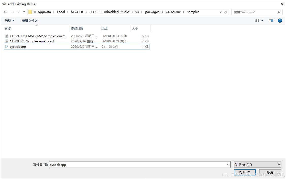Click the folder icon in address bar
The width and height of the screenshot is (286, 179).
(30, 12)
